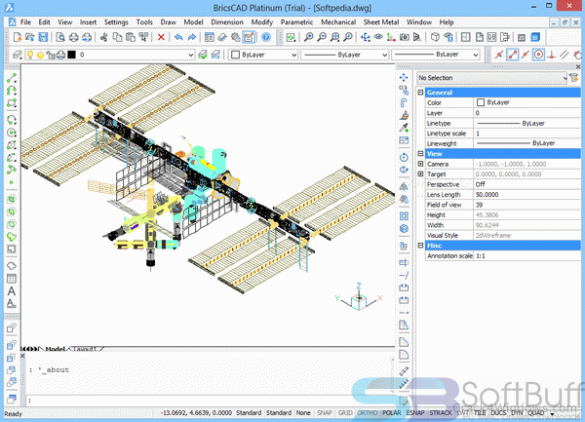Open the Modify menu
Screen dimensions: 585x422
tap(261, 22)
